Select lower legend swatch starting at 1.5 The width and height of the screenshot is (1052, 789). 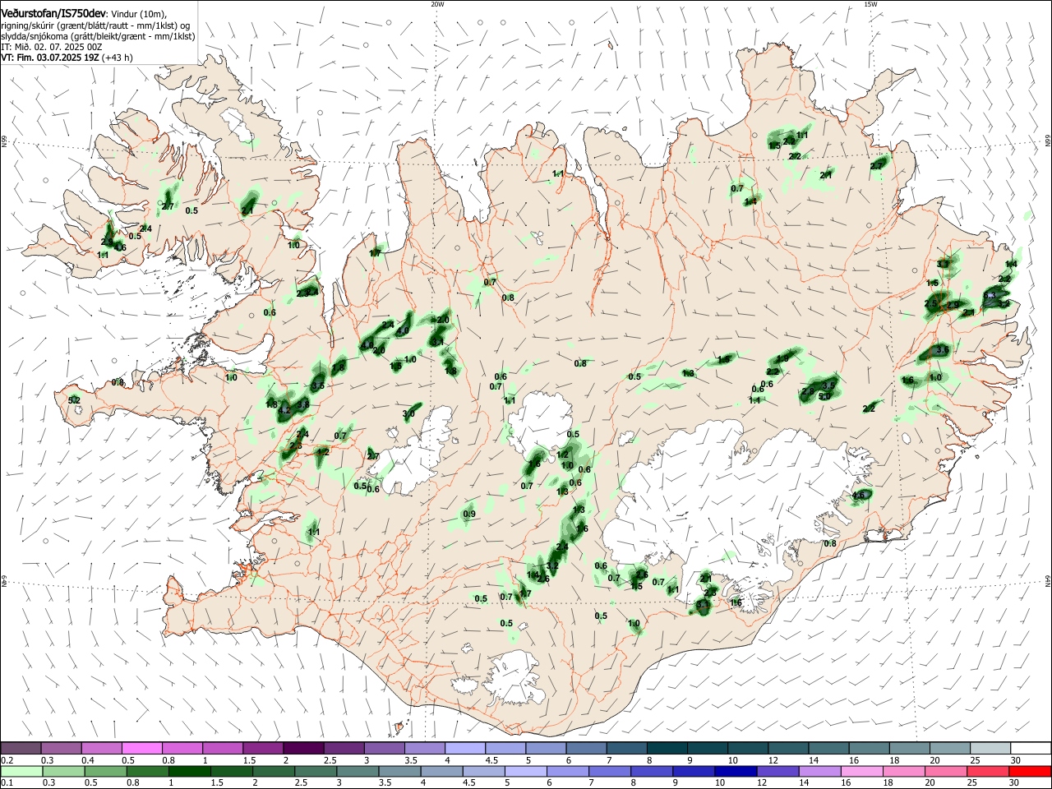[x=232, y=771]
